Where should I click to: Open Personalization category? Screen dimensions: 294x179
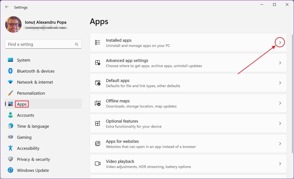43,93
